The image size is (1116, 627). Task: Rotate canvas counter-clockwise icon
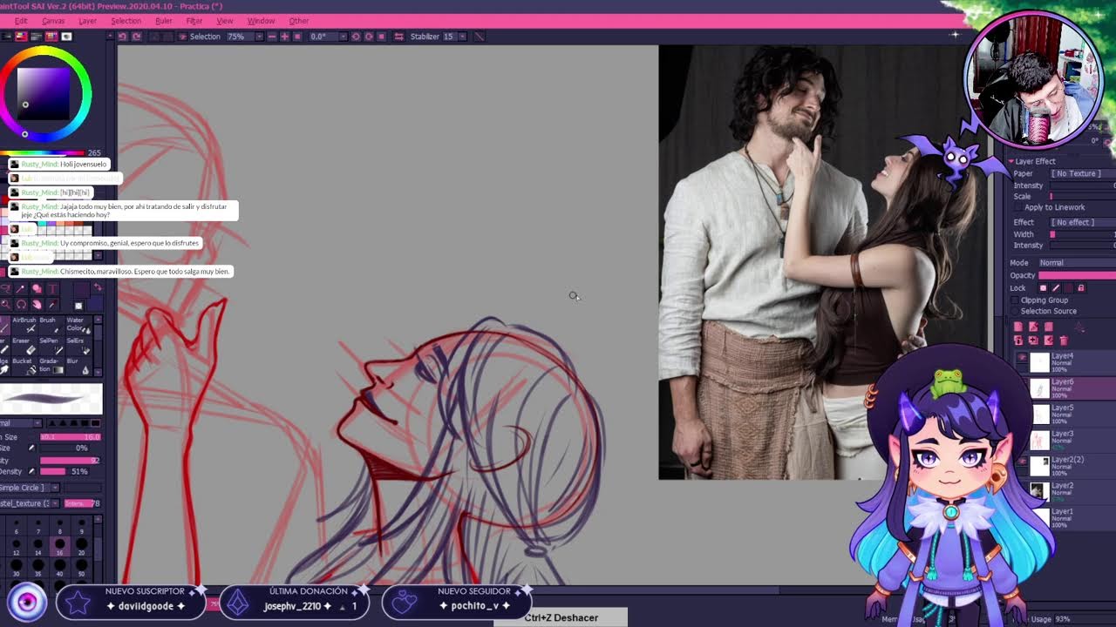point(356,37)
